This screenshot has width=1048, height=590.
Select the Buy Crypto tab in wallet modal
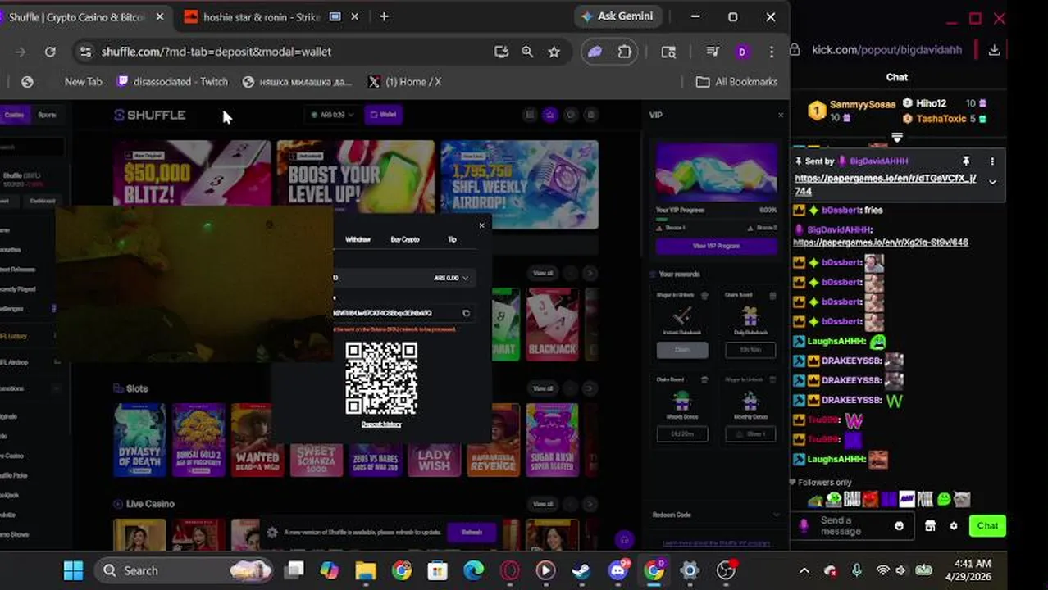click(x=405, y=239)
